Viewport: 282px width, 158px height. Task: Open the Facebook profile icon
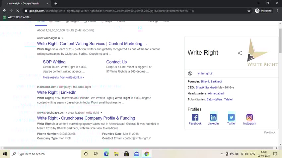pos(195,117)
